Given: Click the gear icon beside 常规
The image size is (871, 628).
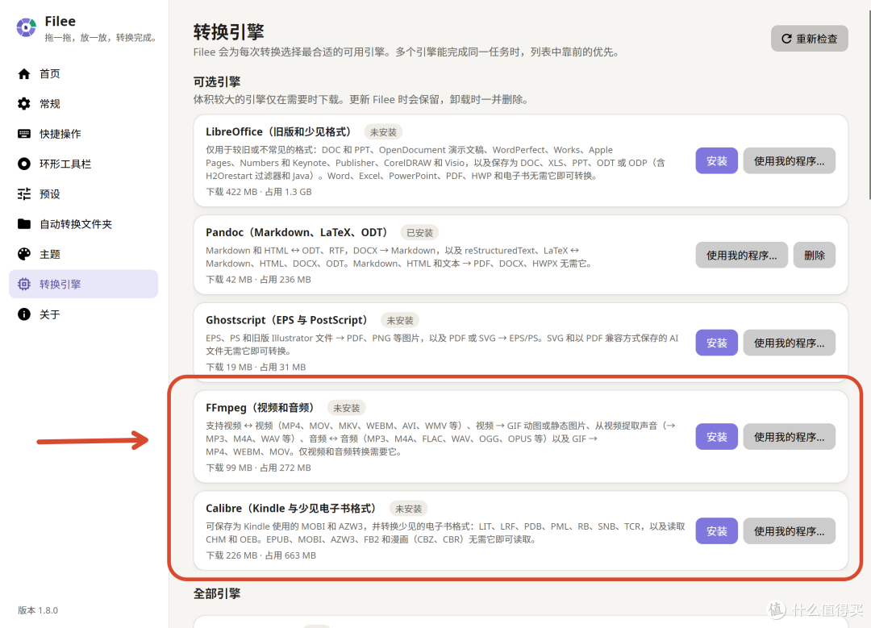Looking at the screenshot, I should click(24, 104).
